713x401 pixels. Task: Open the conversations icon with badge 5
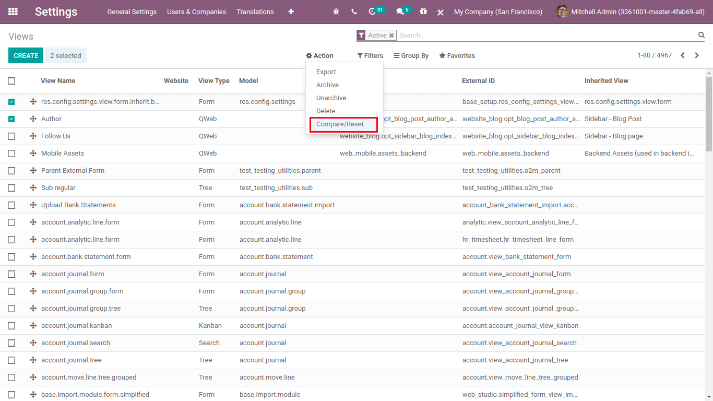coord(403,11)
